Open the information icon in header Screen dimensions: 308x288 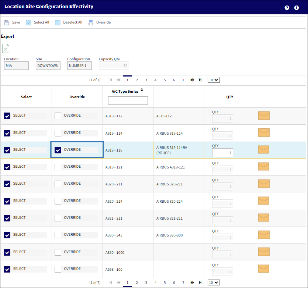297,8
